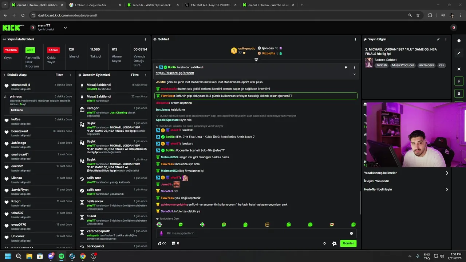The height and width of the screenshot is (262, 466).
Task: Click Rizoletta on the chat leaderboard
Action: (269, 53)
